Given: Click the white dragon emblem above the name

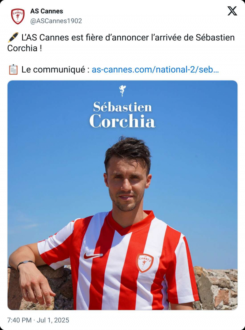Looking at the screenshot, I should pos(123,91).
